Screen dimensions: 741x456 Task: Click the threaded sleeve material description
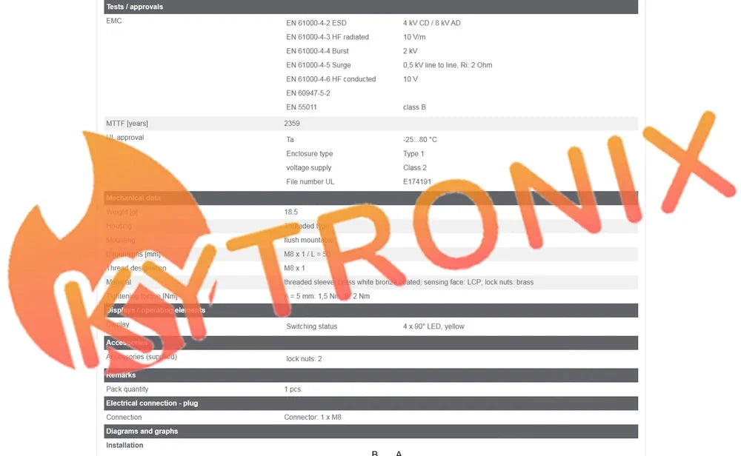click(x=408, y=282)
